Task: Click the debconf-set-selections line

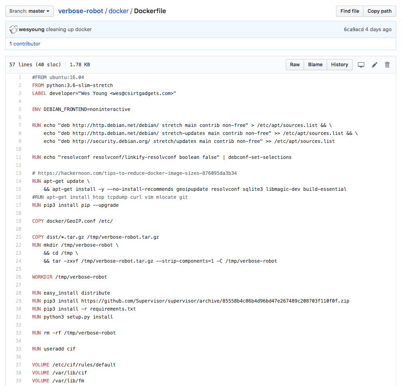Action: tap(162, 157)
